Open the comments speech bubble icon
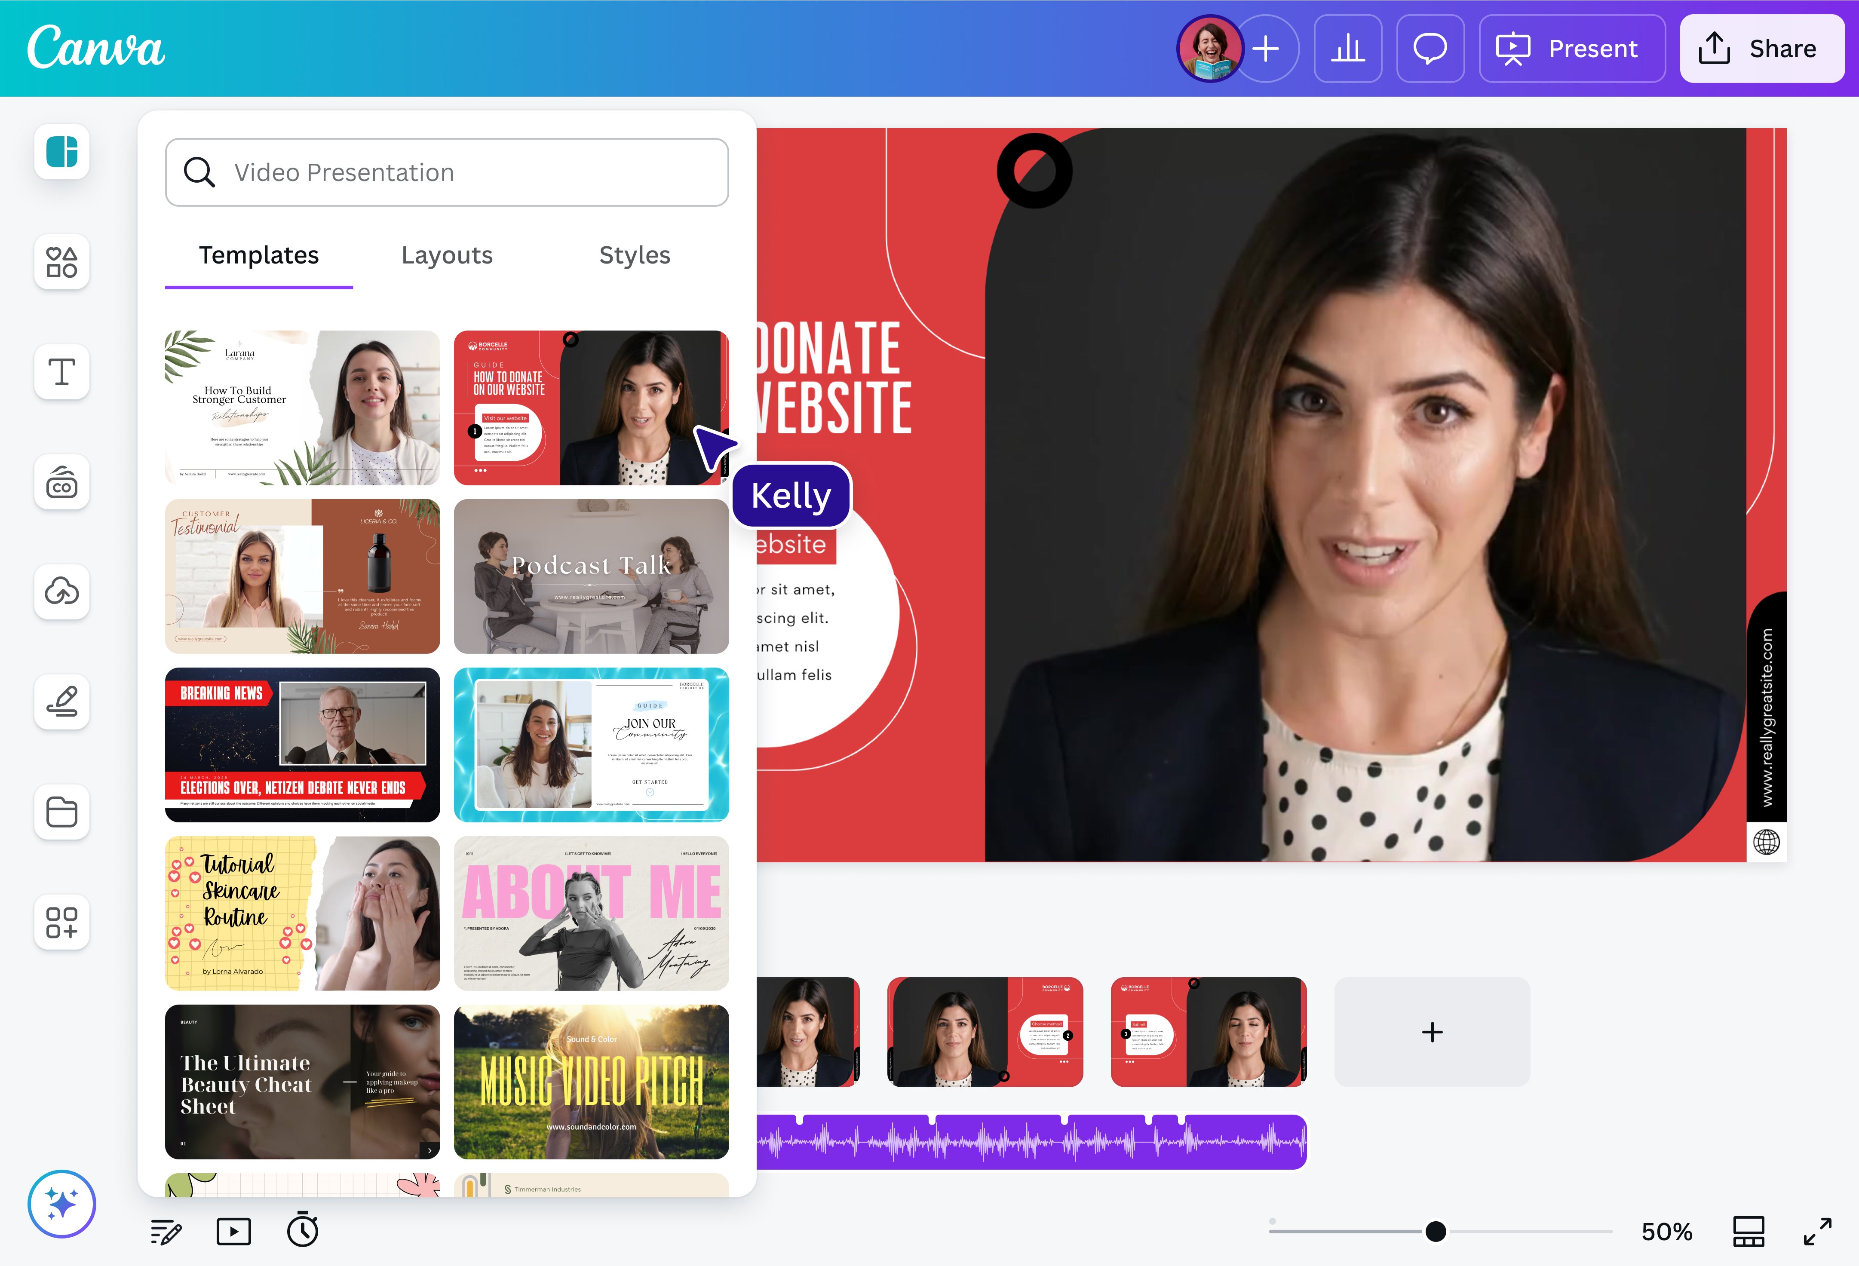Image resolution: width=1859 pixels, height=1266 pixels. (x=1430, y=49)
